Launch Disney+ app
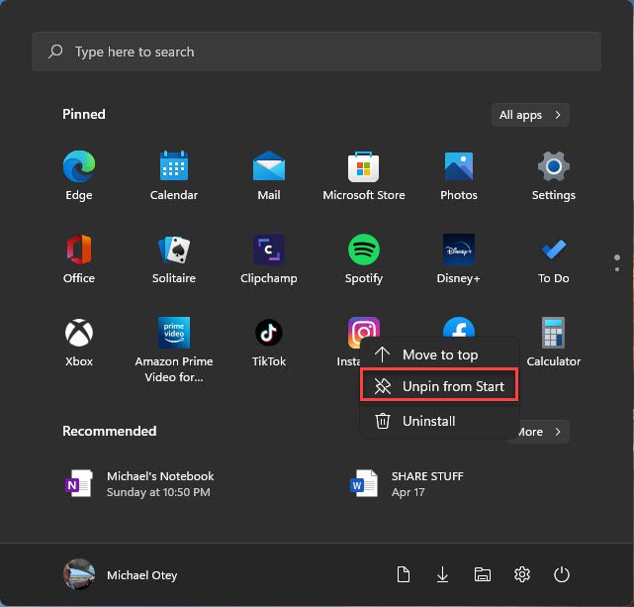The image size is (634, 607). click(x=459, y=259)
